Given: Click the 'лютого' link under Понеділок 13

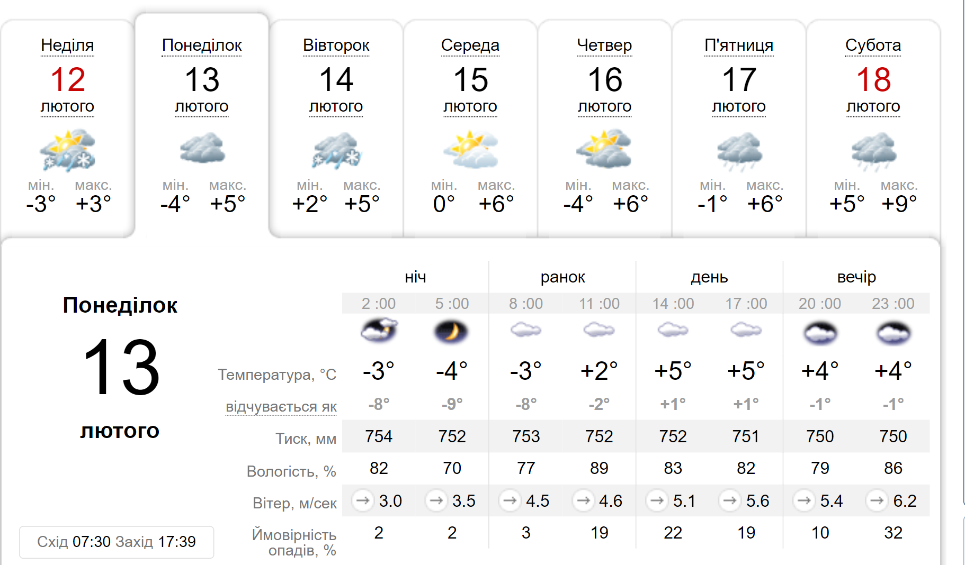Looking at the screenshot, I should (x=202, y=106).
